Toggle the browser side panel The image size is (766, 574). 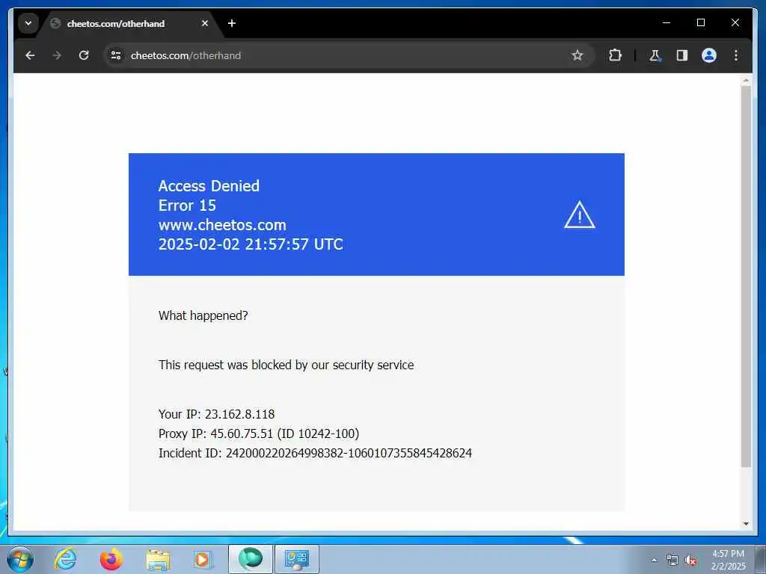(682, 55)
